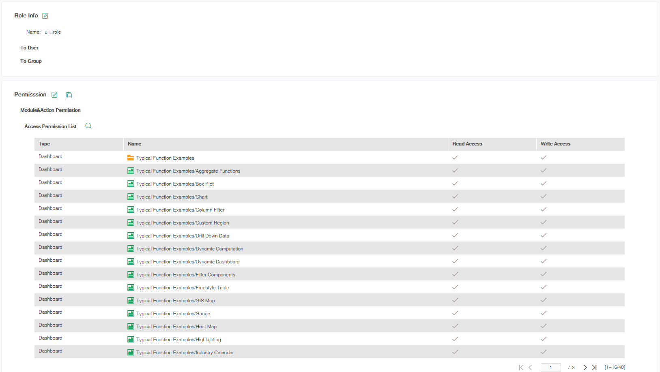Viewport: 660px width, 372px height.
Task: Click Write Access check for Dynamic Dashboard
Action: point(544,261)
